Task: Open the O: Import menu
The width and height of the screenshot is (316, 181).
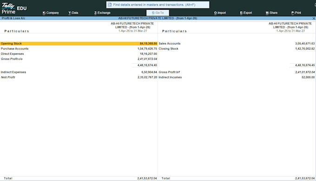Action: [220, 13]
